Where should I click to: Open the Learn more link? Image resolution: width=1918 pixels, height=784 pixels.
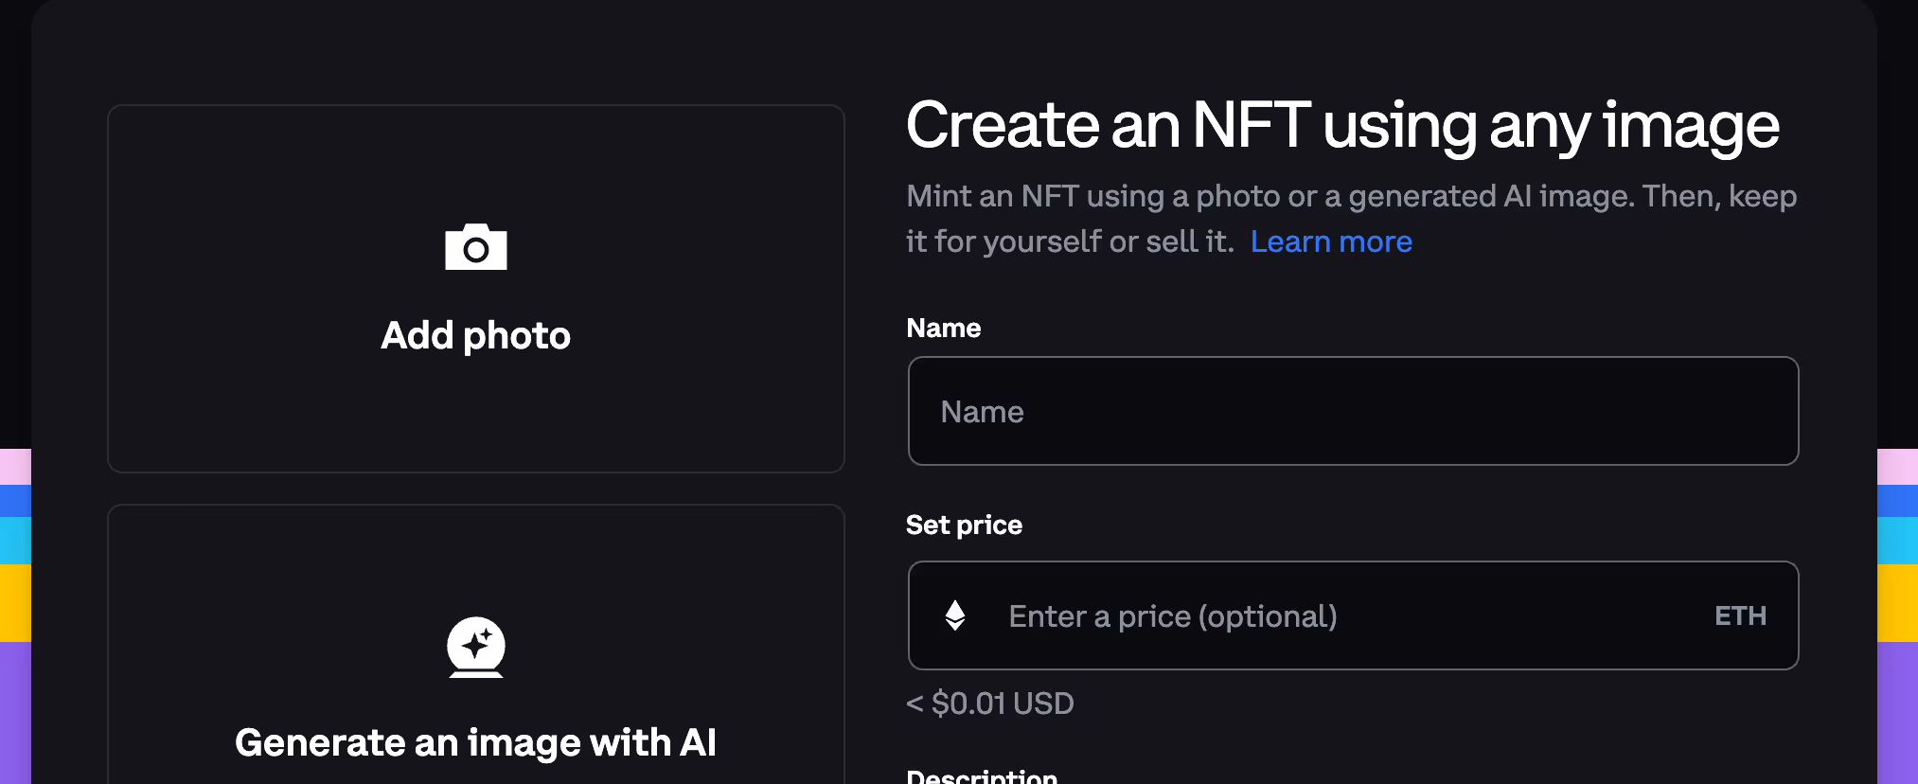coord(1331,241)
